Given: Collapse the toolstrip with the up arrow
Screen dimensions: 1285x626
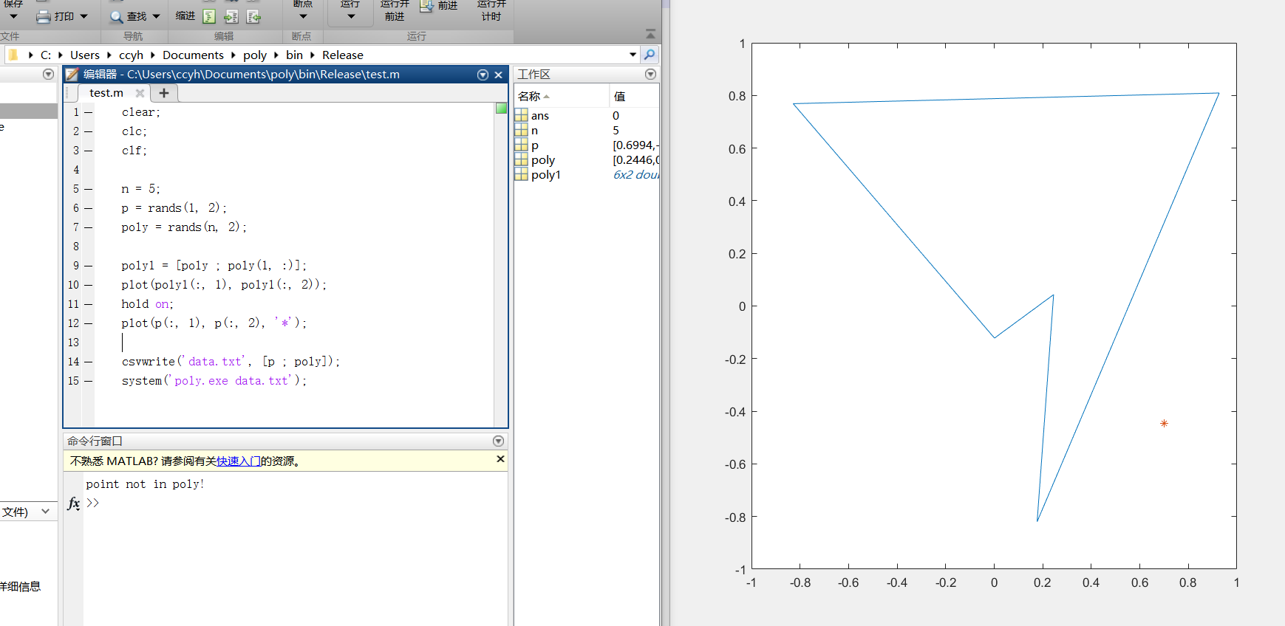Looking at the screenshot, I should pyautogui.click(x=650, y=34).
